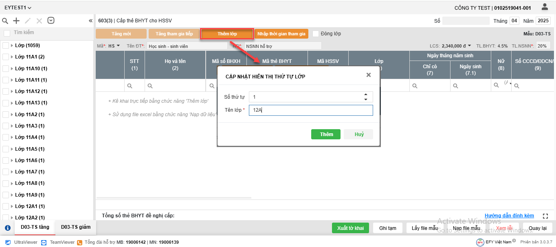Check the select-all box beside Tìm kiếm
This screenshot has height=247, width=556.
pyautogui.click(x=7, y=33)
